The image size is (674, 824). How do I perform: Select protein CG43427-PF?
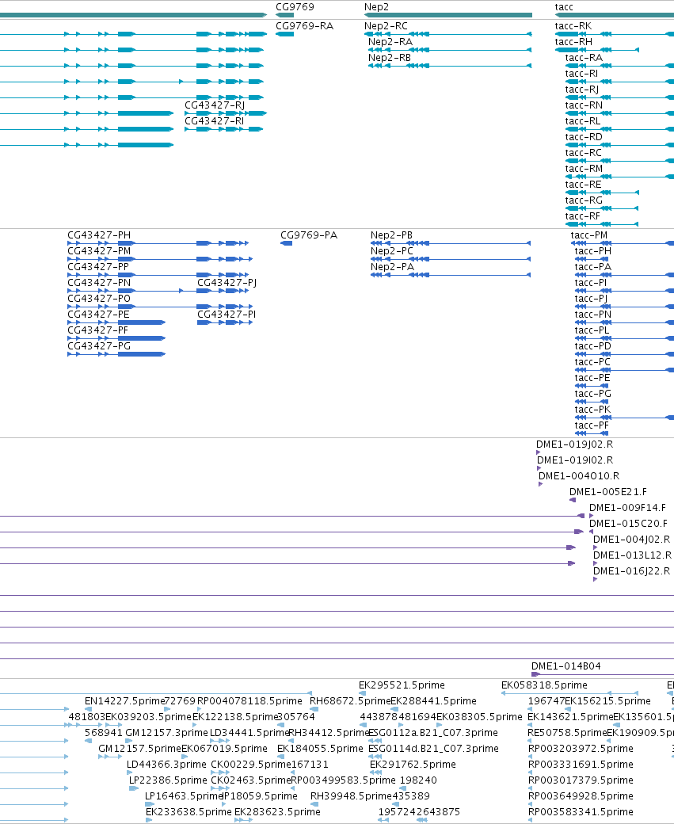click(x=97, y=330)
